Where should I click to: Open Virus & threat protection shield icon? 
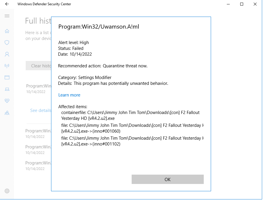click(7, 43)
